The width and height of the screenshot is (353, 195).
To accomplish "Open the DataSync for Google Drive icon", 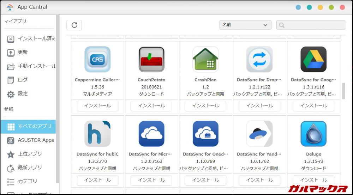I will (313, 59).
